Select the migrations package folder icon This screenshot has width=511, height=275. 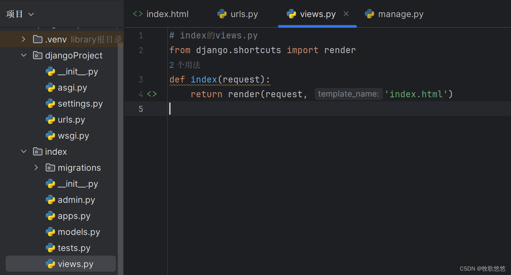tap(50, 168)
